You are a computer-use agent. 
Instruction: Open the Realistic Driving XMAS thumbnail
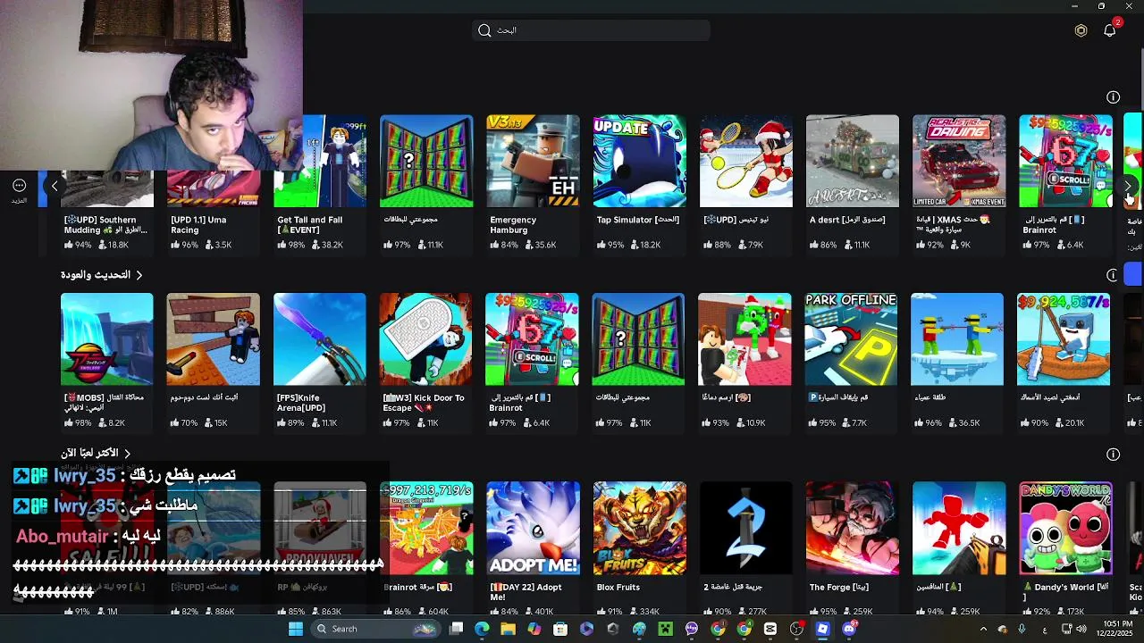959,161
